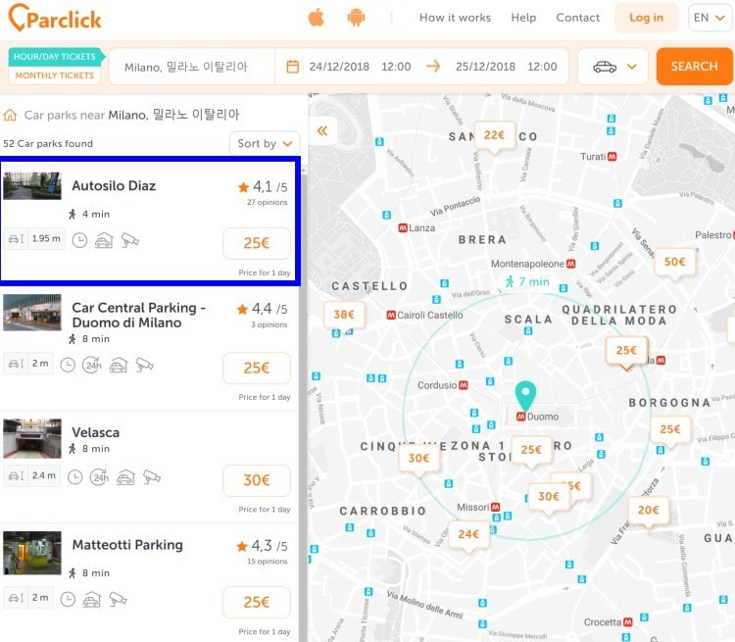Click the start date 24/12/2018
This screenshot has width=735, height=642.
click(339, 67)
